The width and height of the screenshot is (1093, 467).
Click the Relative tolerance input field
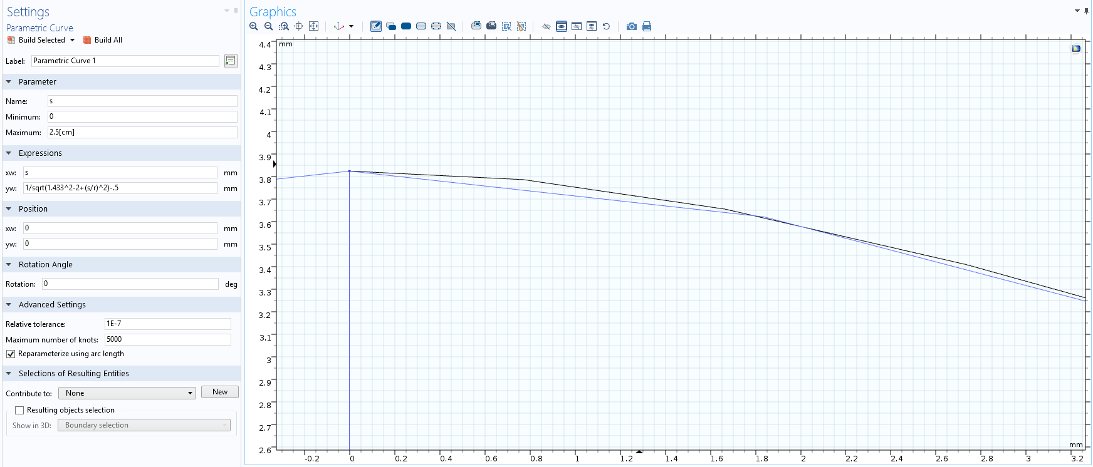[x=167, y=324]
